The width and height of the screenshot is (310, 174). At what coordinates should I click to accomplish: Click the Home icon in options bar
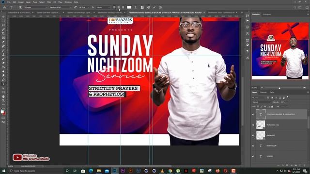click(4, 7)
